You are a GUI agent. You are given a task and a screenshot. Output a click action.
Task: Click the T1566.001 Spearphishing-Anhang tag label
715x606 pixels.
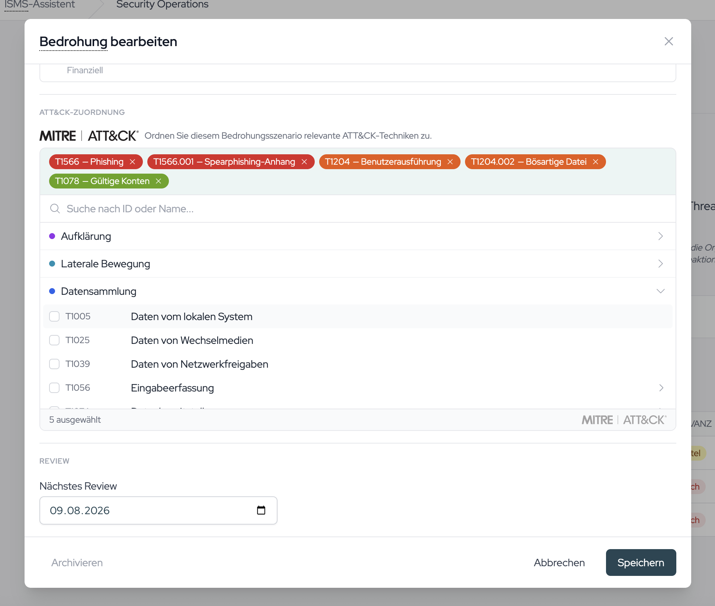[x=224, y=162]
